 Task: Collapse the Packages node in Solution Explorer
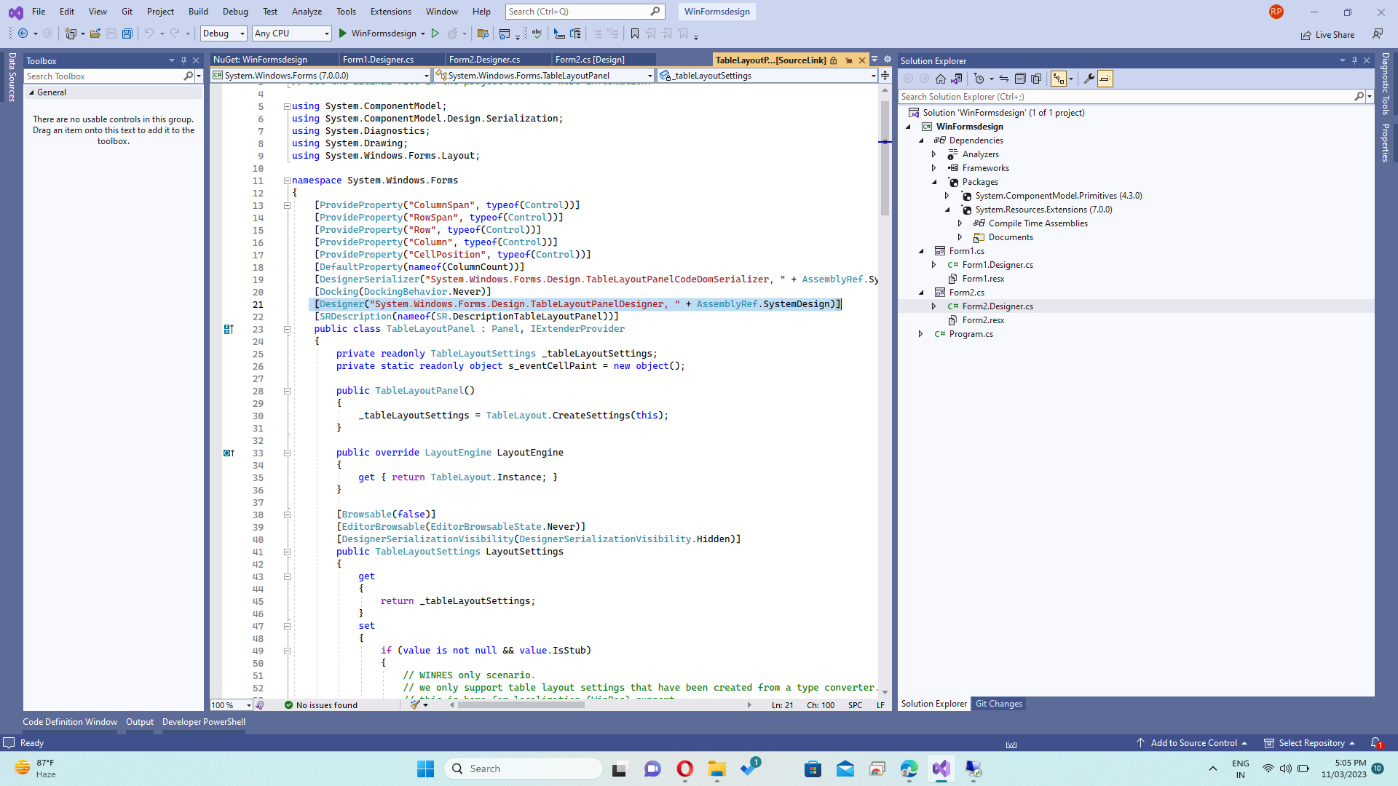point(934,182)
